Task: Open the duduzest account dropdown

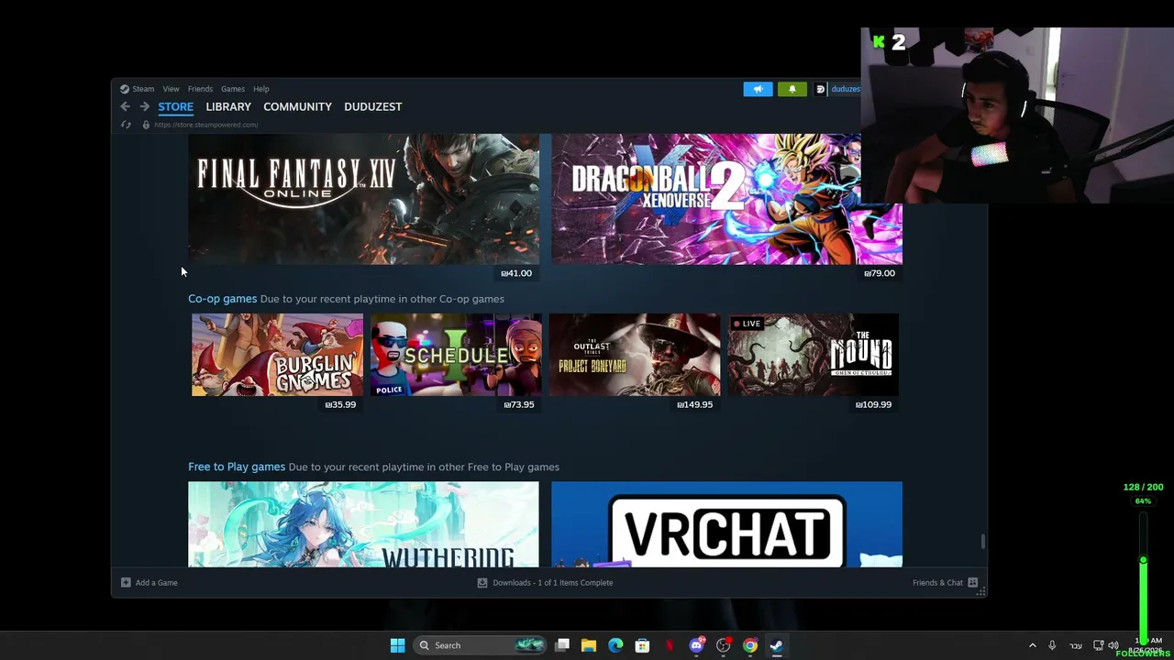Action: click(845, 89)
